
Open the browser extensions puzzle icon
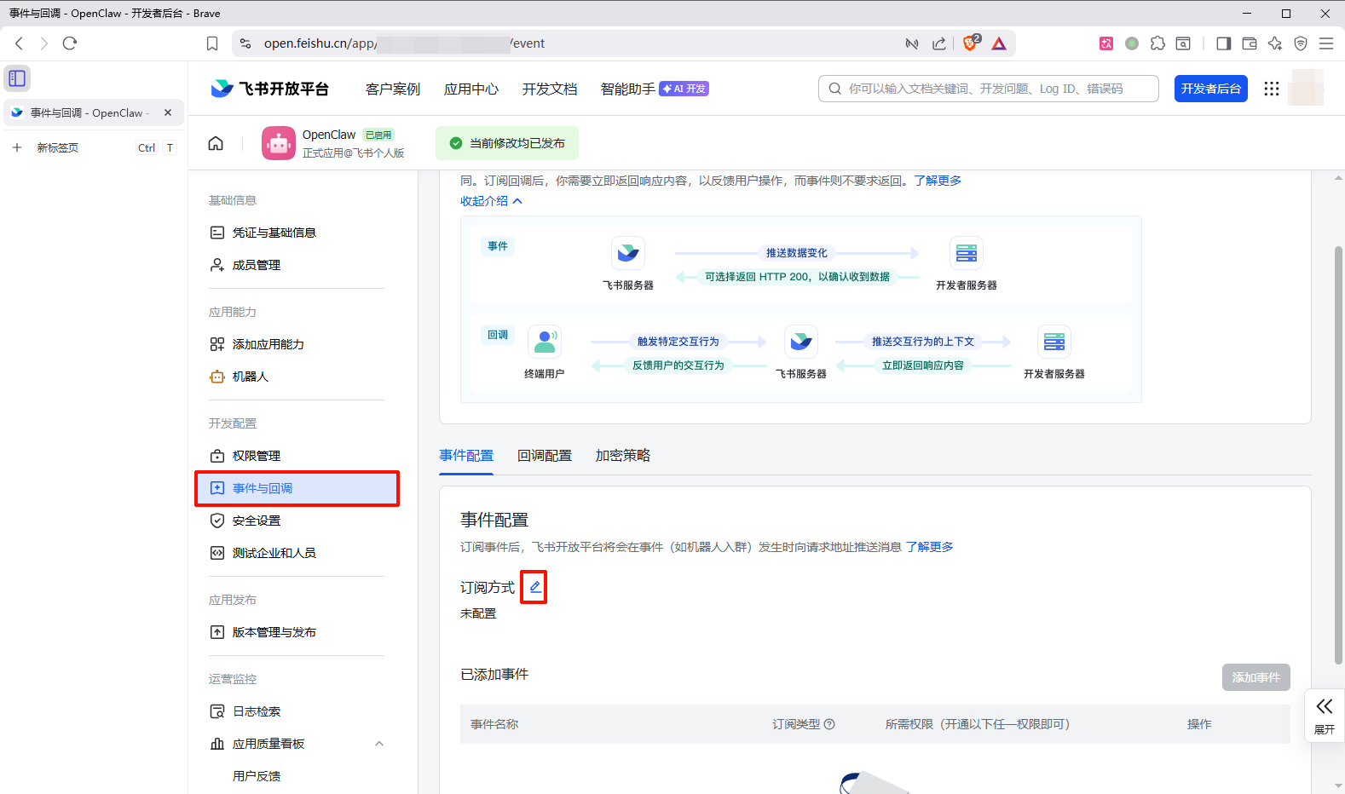point(1157,43)
